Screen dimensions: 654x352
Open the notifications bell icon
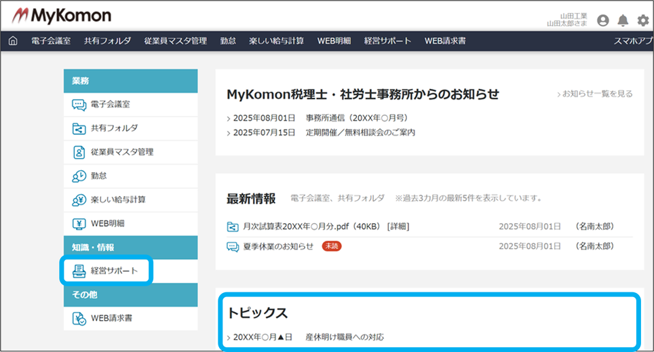pos(623,20)
